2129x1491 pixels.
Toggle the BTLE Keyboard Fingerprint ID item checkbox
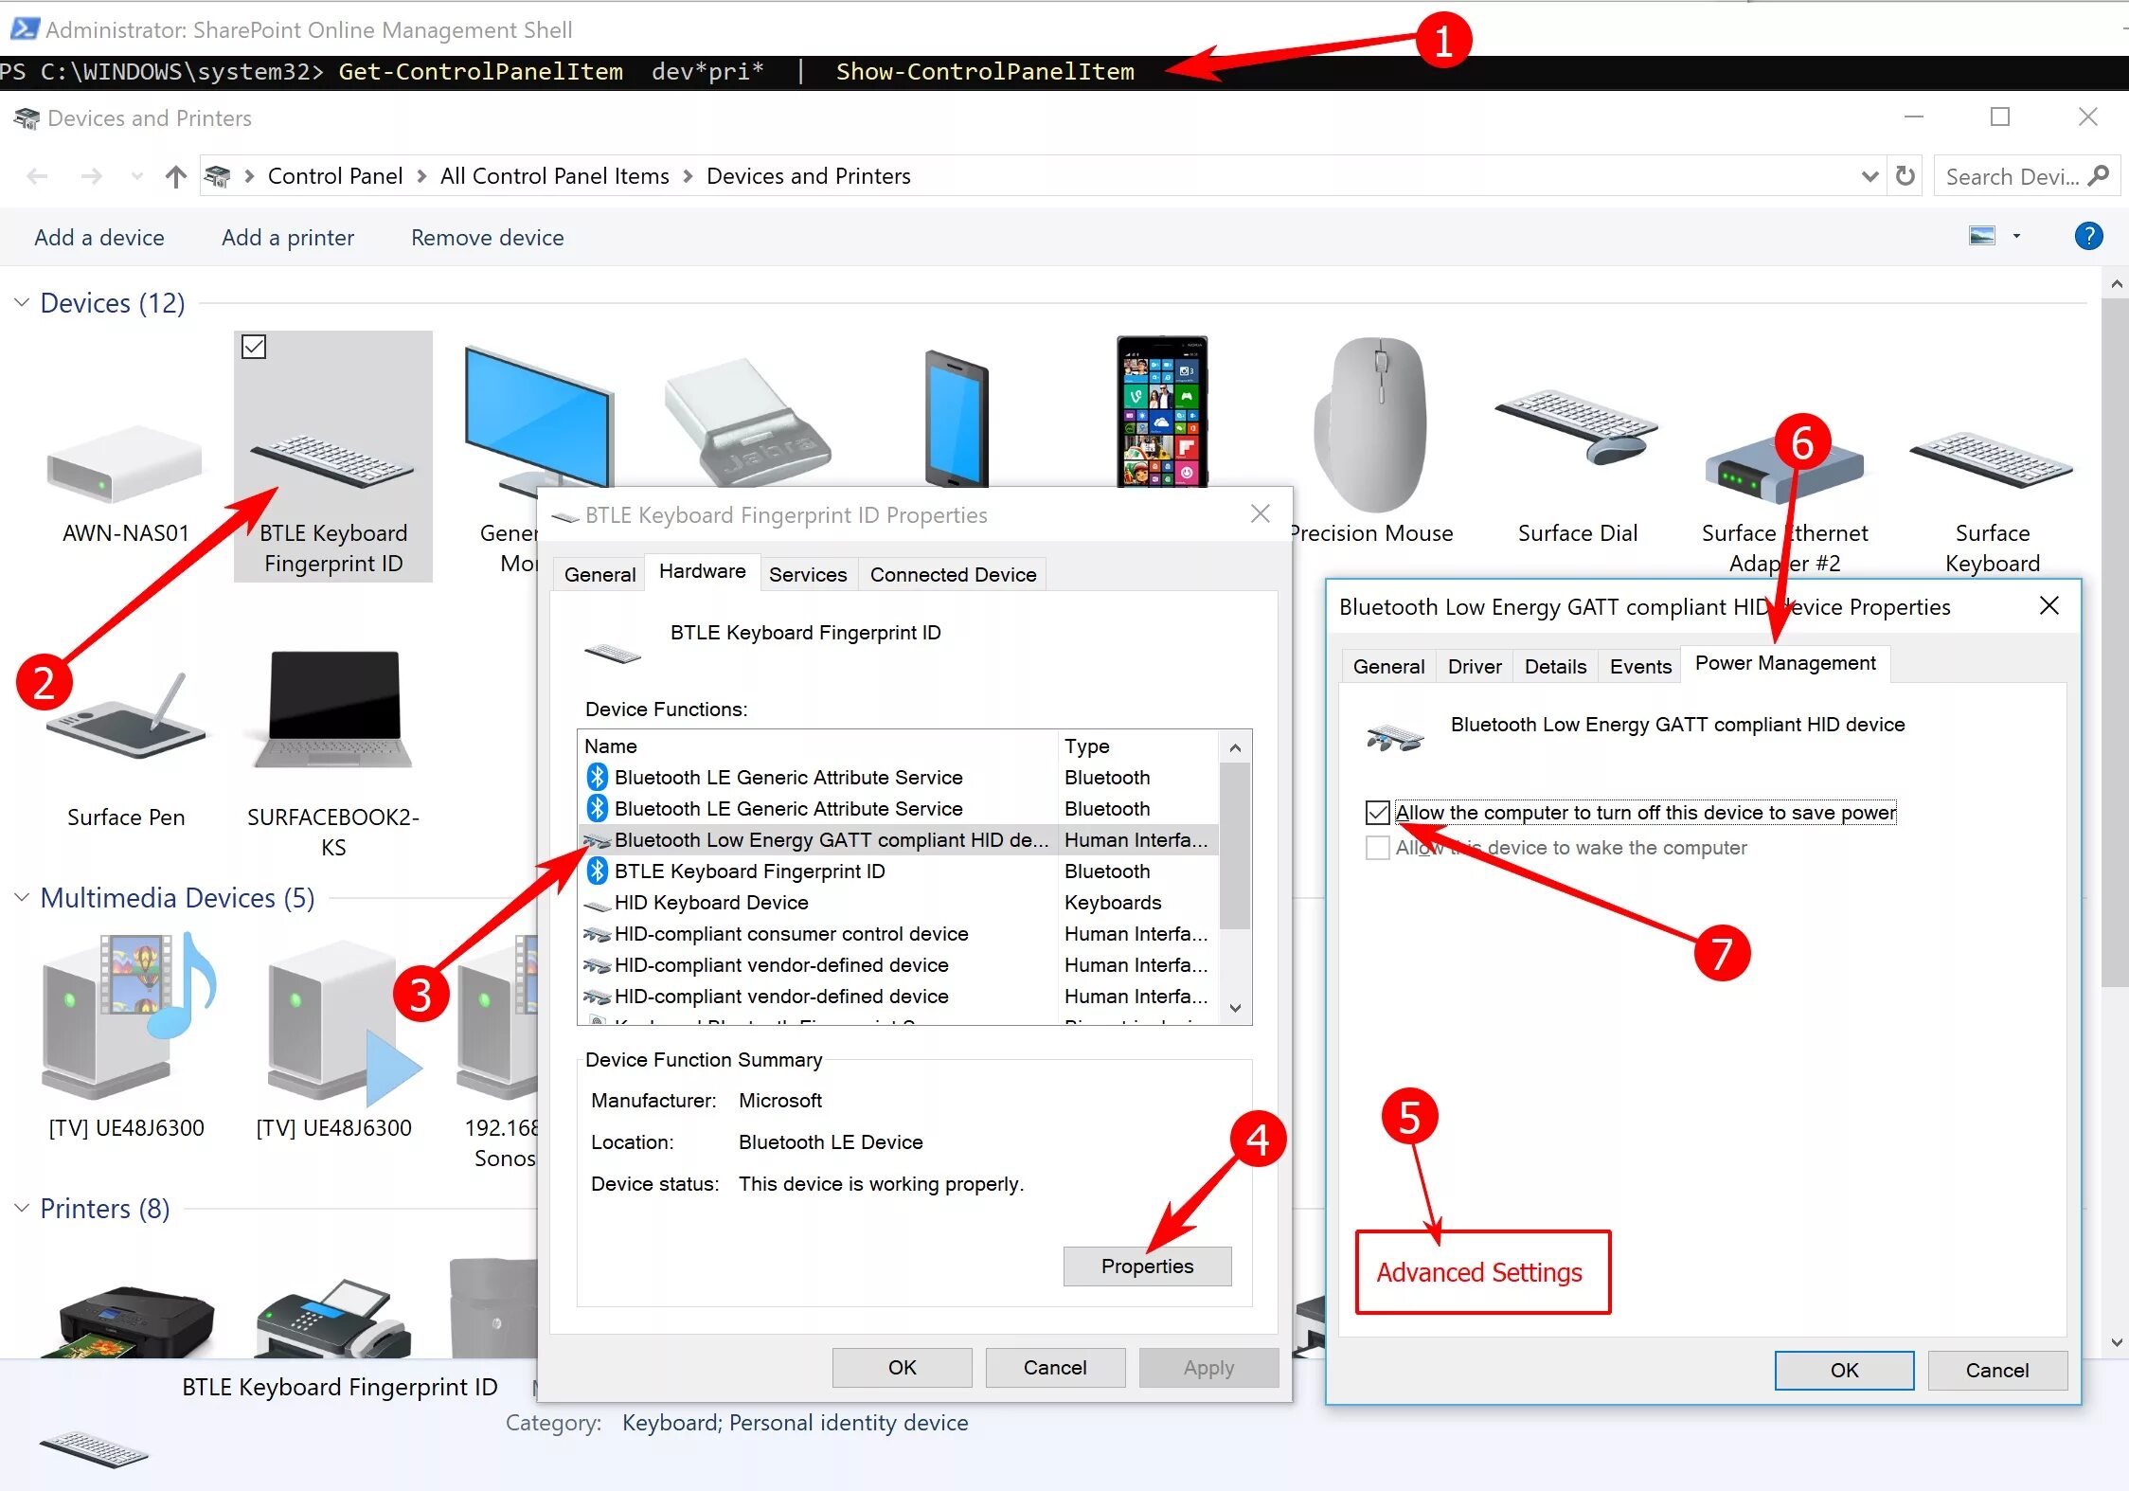pyautogui.click(x=254, y=347)
